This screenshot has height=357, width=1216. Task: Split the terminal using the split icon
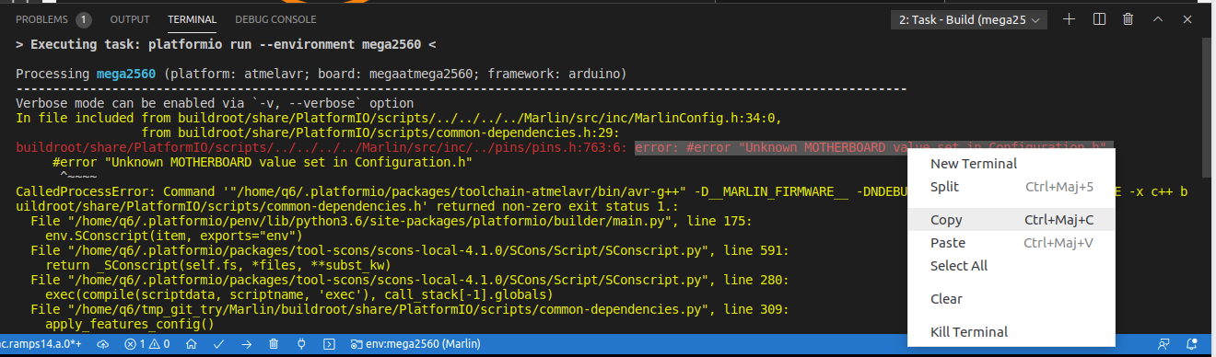click(x=1099, y=18)
